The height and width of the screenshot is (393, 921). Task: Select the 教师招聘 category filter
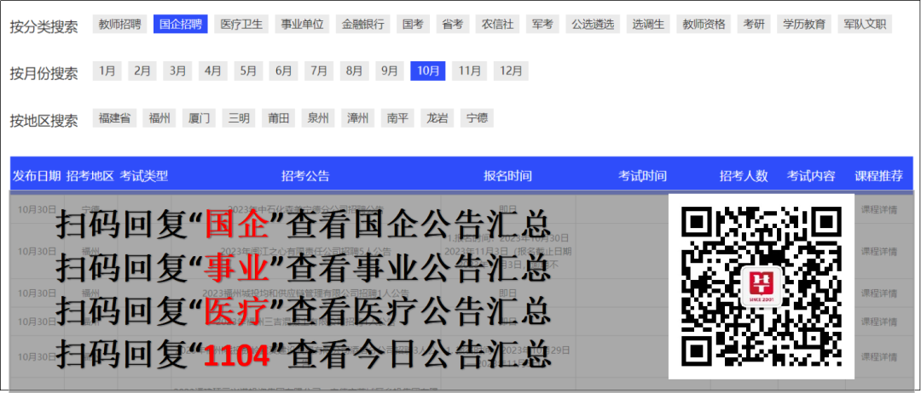[x=120, y=24]
